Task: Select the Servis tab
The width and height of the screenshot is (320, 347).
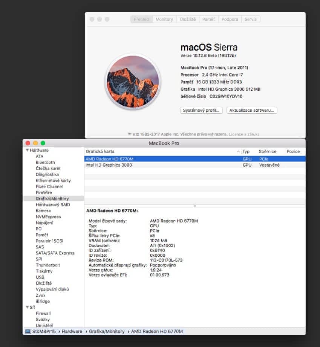Action: click(251, 19)
